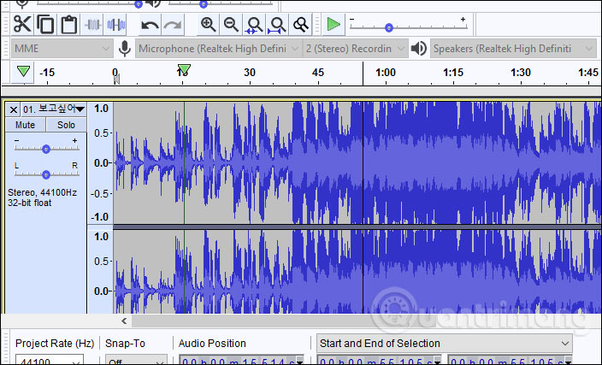Image resolution: width=602 pixels, height=365 pixels.
Task: Zoom out with the magnifier minus icon
Action: point(231,24)
